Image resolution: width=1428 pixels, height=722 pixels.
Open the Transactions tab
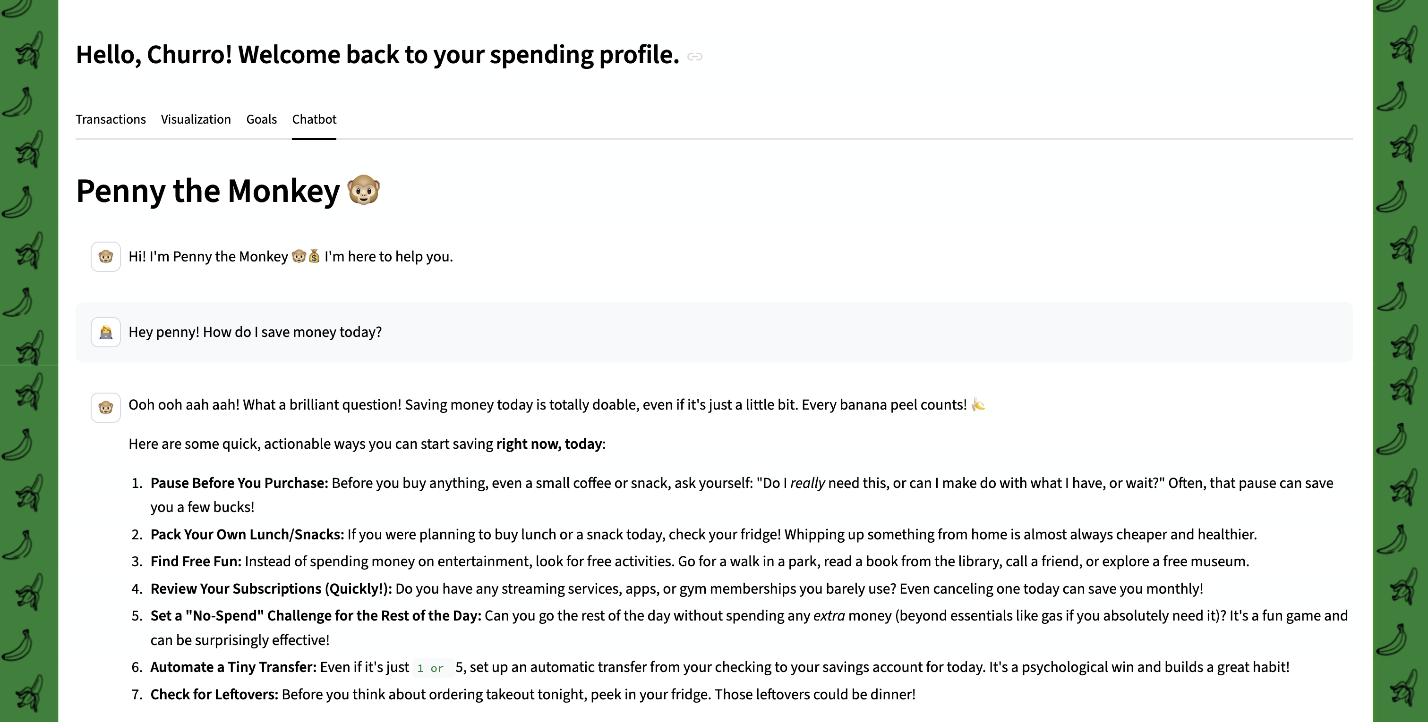coord(111,119)
